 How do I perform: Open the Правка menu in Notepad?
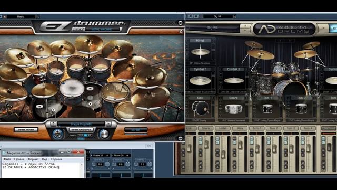click(19, 159)
